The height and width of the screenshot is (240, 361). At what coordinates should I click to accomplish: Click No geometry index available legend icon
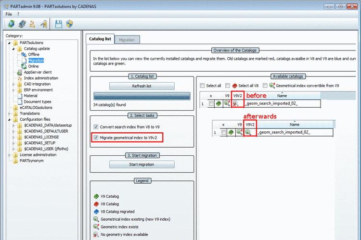click(x=96, y=235)
